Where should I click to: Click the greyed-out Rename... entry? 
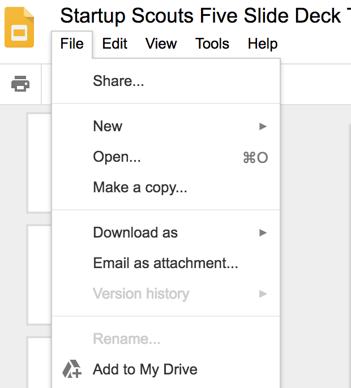126,339
